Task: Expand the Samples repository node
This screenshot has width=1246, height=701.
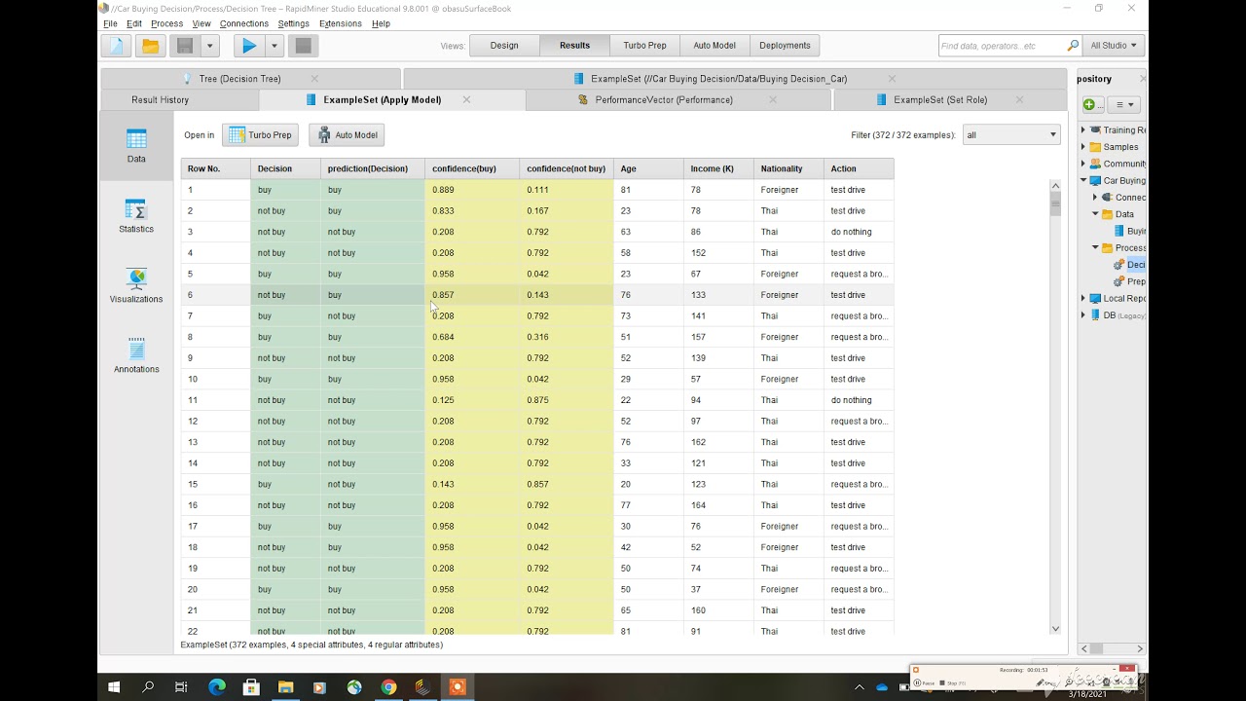Action: click(1083, 147)
